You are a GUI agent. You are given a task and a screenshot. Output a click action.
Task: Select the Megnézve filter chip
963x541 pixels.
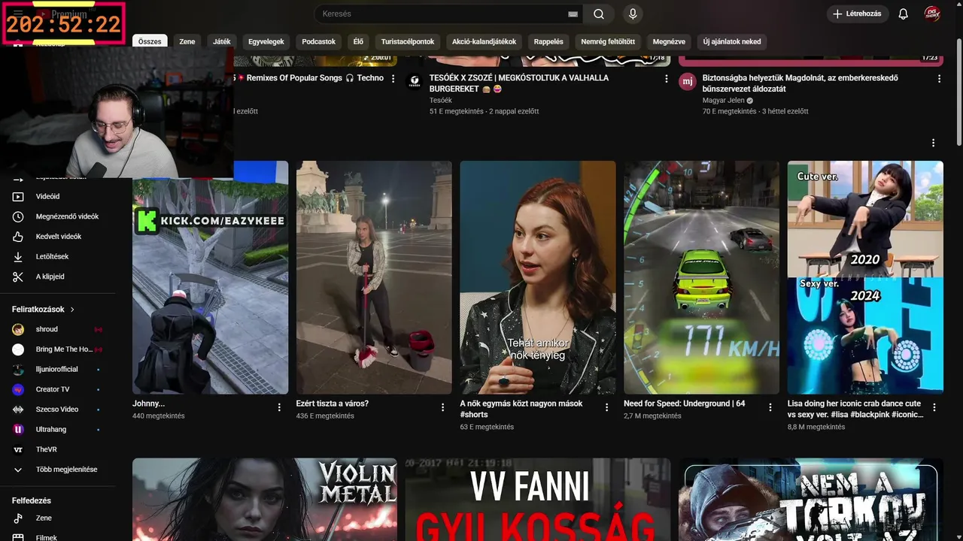pos(669,42)
